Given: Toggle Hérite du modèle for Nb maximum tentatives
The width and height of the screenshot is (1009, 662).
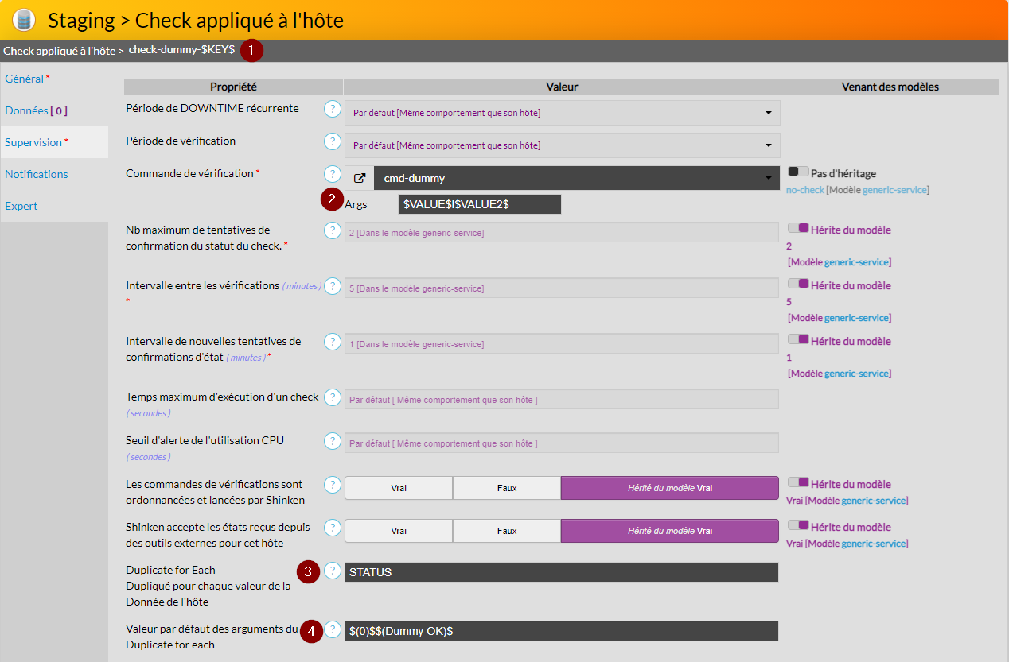Looking at the screenshot, I should (798, 229).
